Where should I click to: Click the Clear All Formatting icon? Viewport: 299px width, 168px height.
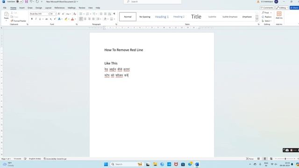click(75, 14)
